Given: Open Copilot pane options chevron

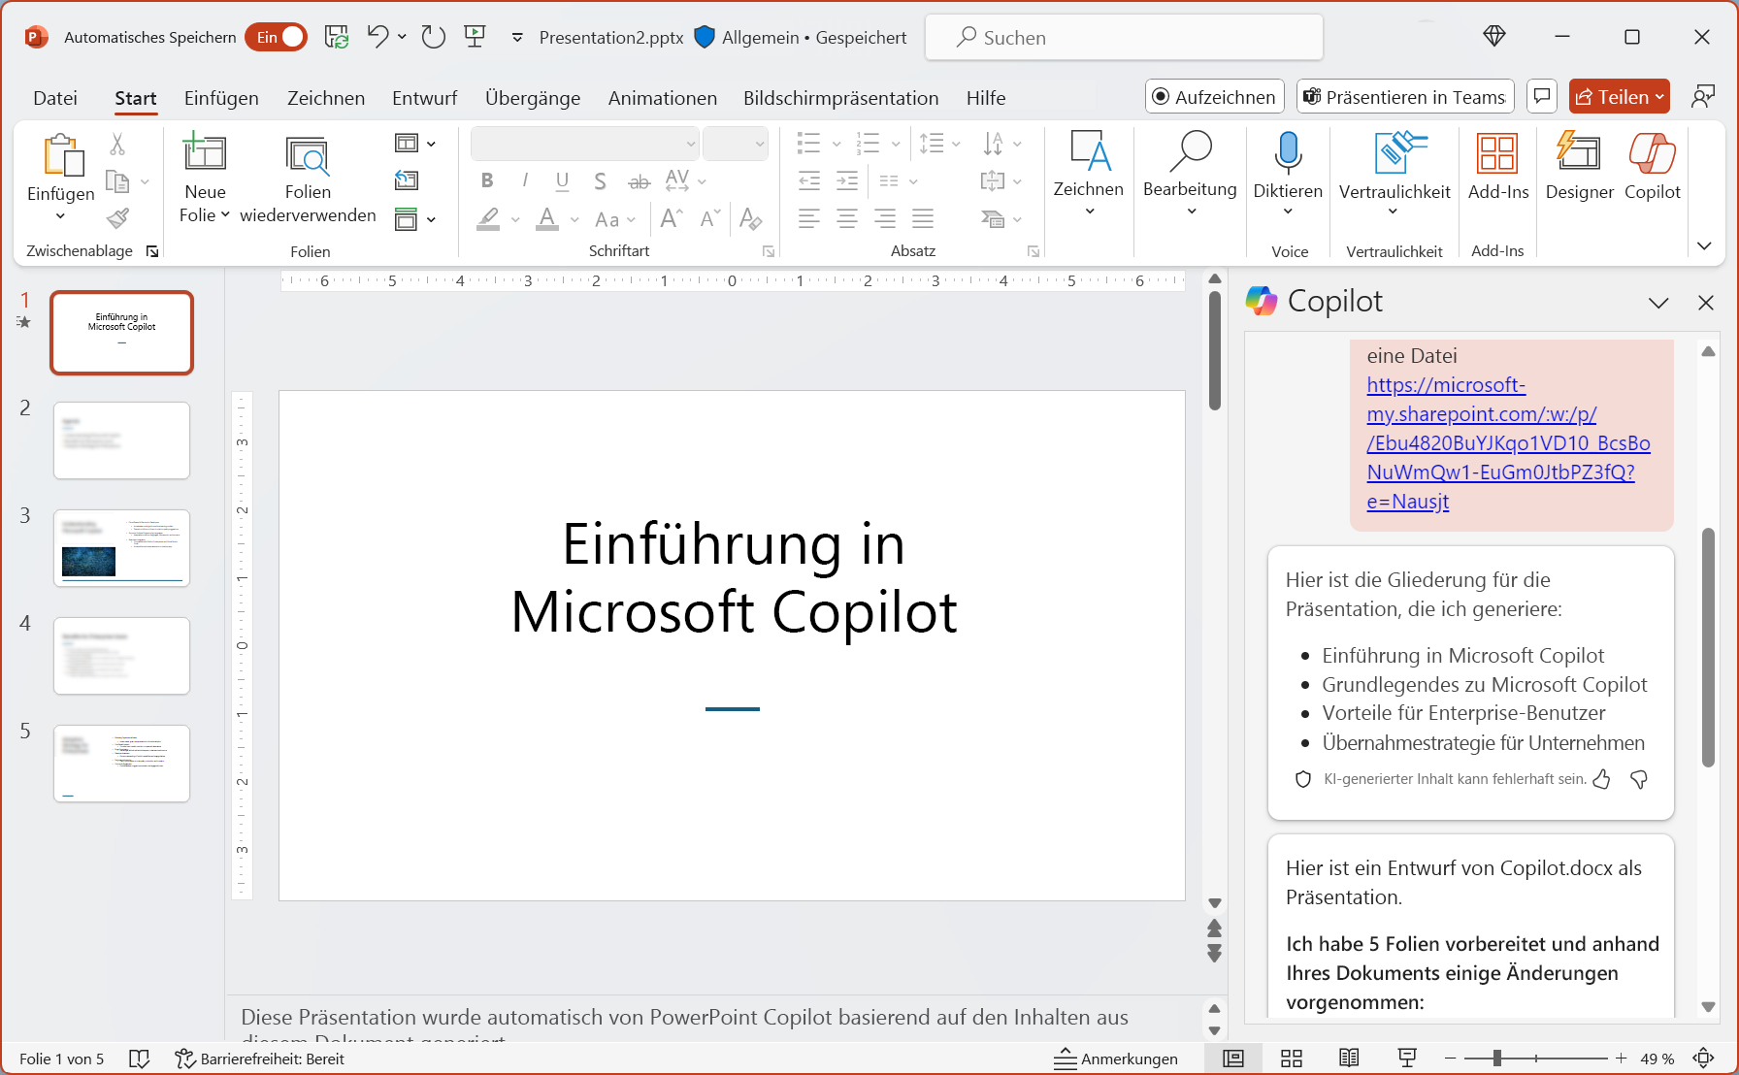Looking at the screenshot, I should [x=1658, y=303].
